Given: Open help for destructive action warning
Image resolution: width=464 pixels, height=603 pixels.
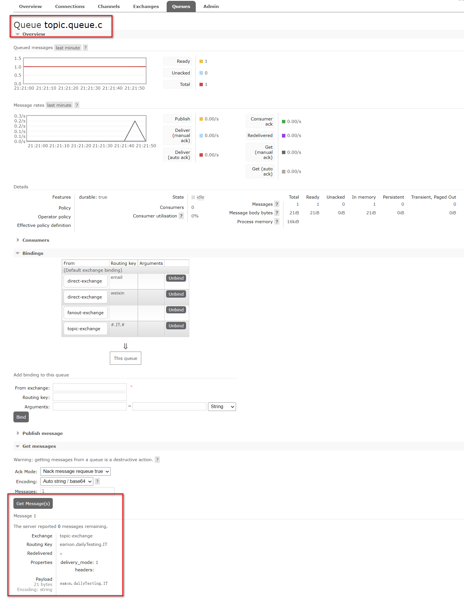Looking at the screenshot, I should (x=157, y=459).
